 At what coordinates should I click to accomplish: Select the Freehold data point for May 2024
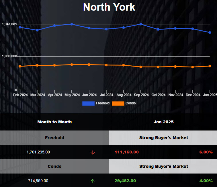coord(72,24)
